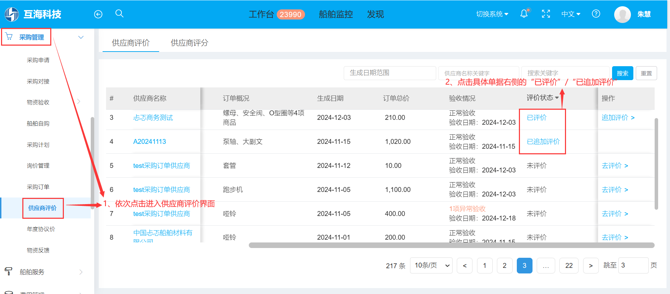The width and height of the screenshot is (670, 294).
Task: Go to the next page arrow
Action: tap(591, 265)
